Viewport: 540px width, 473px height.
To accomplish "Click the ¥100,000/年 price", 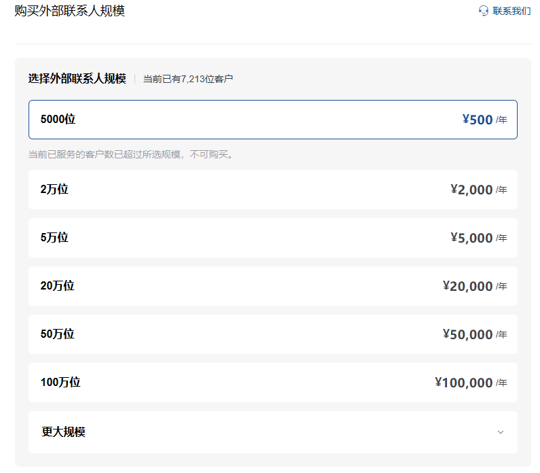I will pos(471,383).
